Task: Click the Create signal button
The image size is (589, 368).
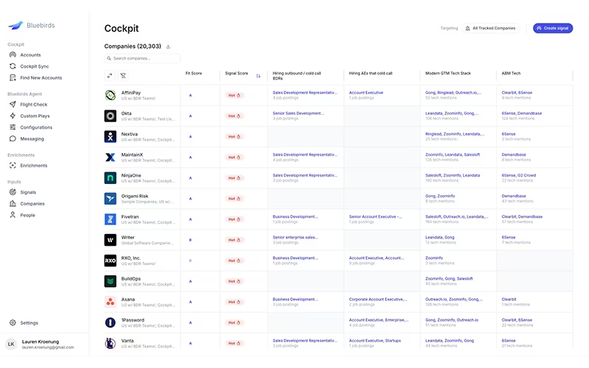Action: tap(553, 28)
